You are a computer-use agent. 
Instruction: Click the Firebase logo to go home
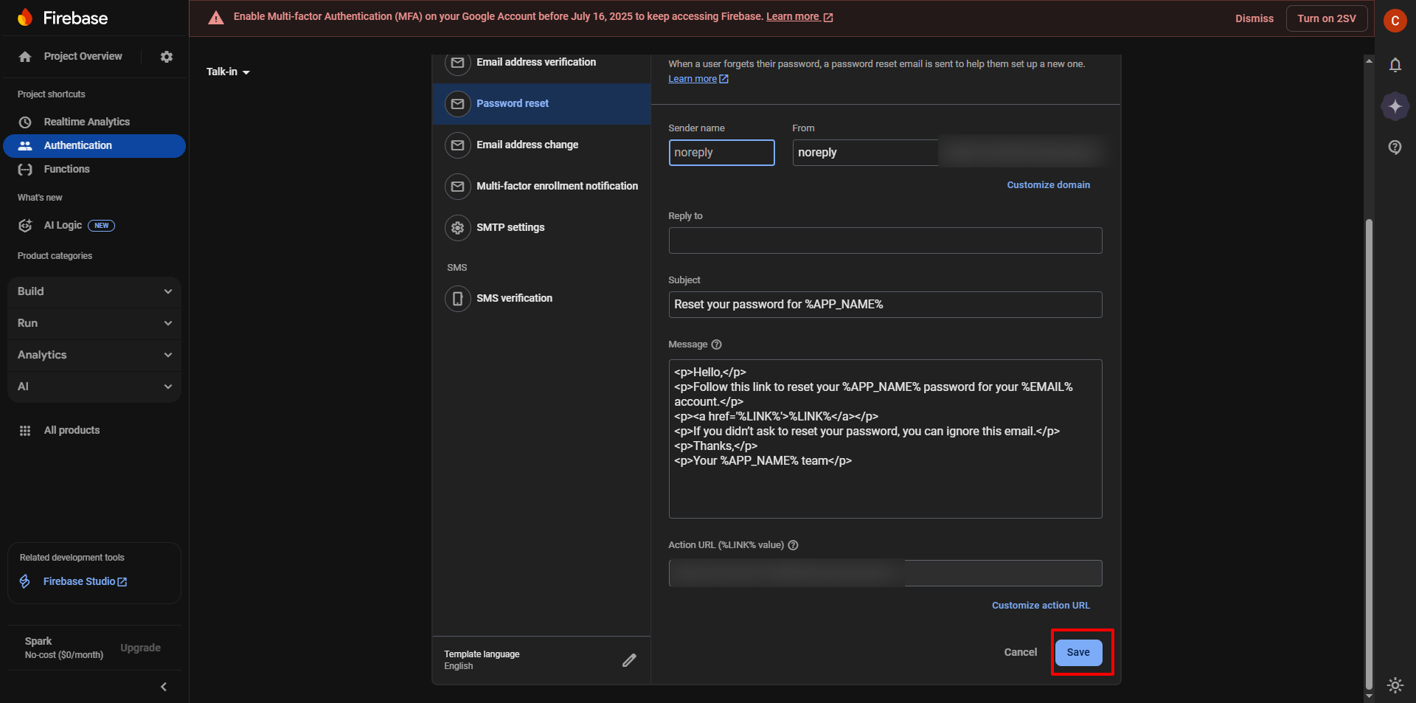pos(63,17)
